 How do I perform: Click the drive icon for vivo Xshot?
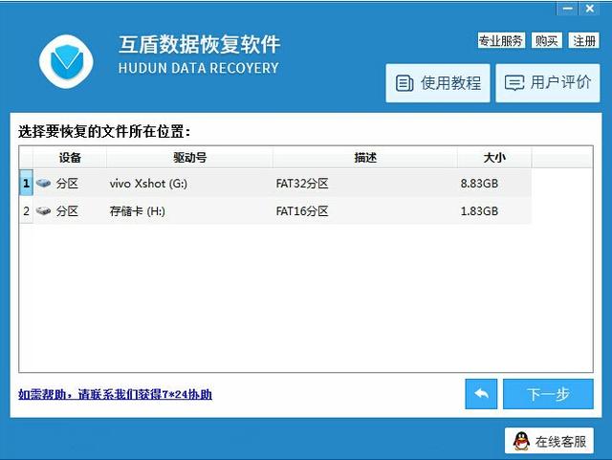(44, 183)
